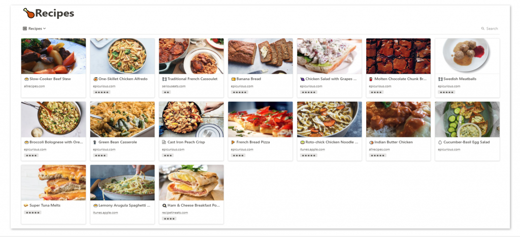Click the search magnifier icon
This screenshot has width=520, height=237.
pos(483,28)
